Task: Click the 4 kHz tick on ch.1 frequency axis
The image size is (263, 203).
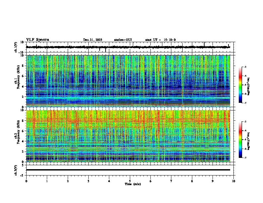Action: (x=23, y=87)
